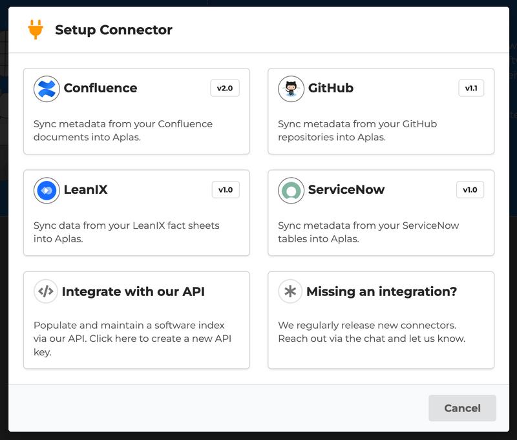The image size is (517, 440).
Task: Open the Confluence connector title
Action: click(x=100, y=89)
